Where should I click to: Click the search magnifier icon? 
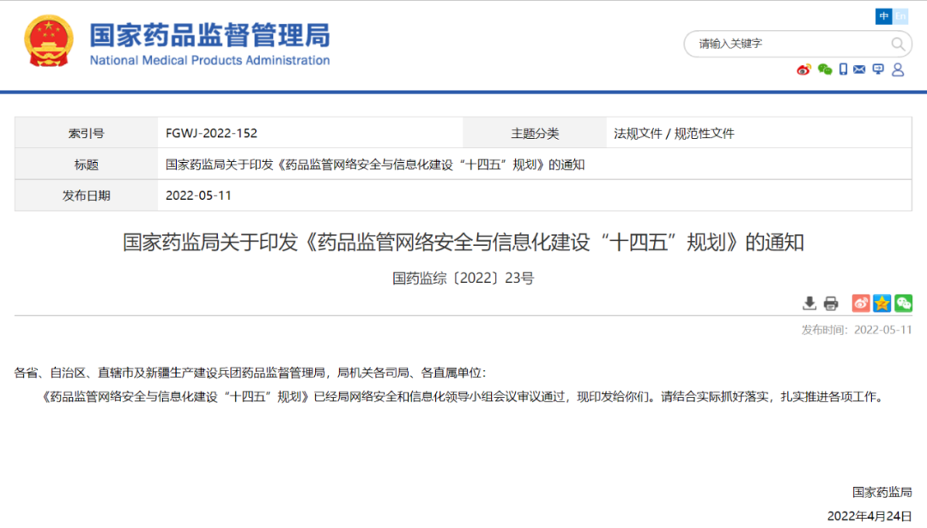coord(898,44)
